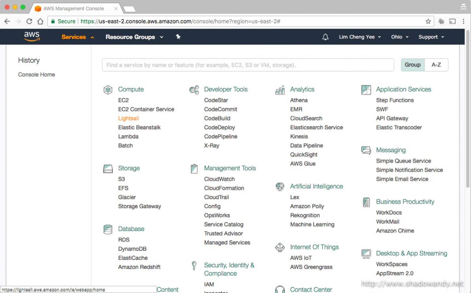Open the Chrome three-dot menu

tap(464, 21)
